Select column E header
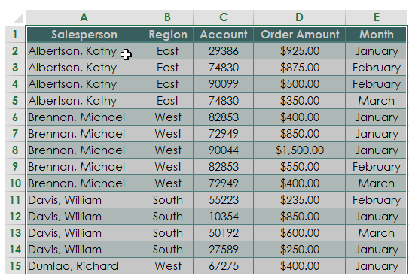409x276 pixels. (377, 17)
